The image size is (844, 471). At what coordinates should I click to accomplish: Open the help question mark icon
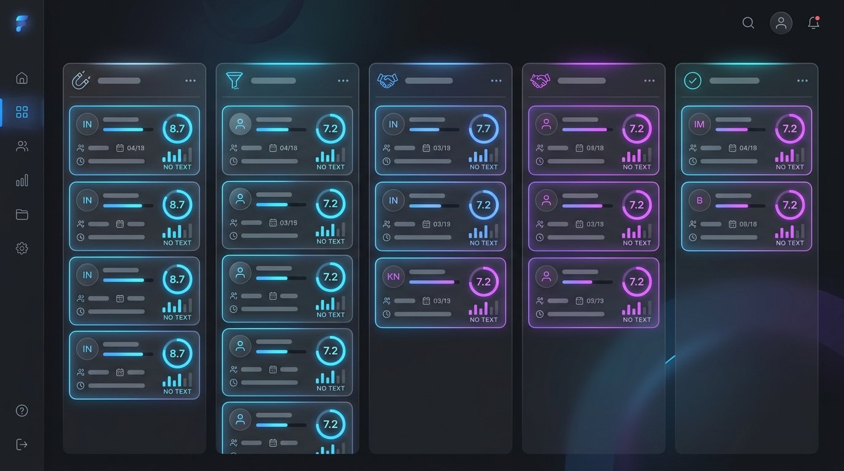click(22, 411)
